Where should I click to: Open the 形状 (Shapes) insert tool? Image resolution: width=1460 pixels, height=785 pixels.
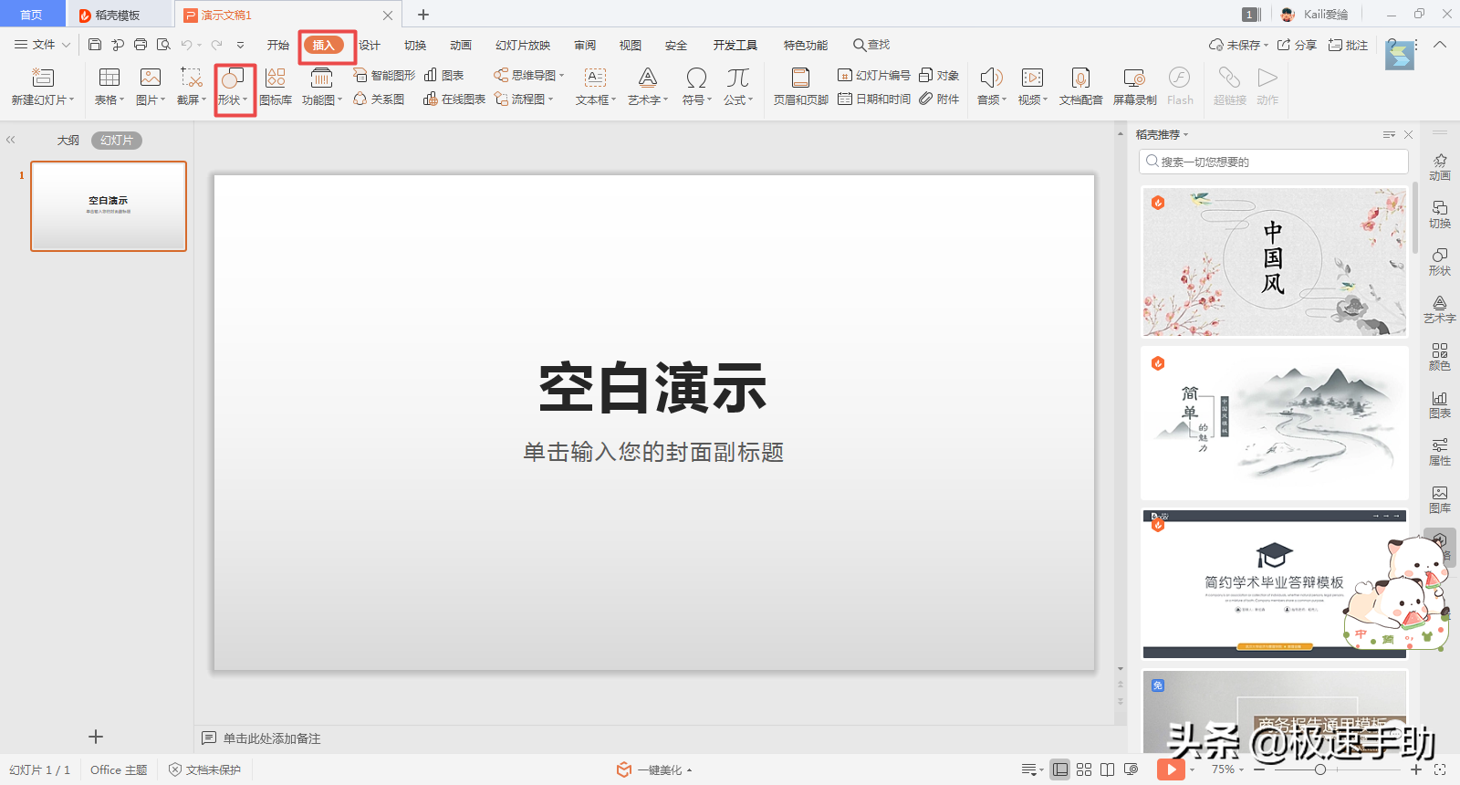pos(233,88)
